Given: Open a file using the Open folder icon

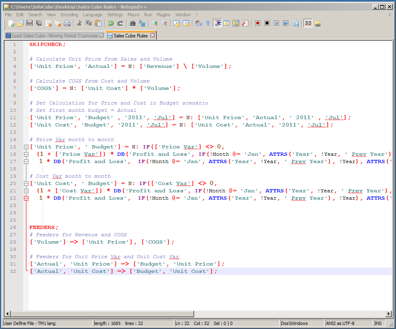Looking at the screenshot, I should point(20,23).
